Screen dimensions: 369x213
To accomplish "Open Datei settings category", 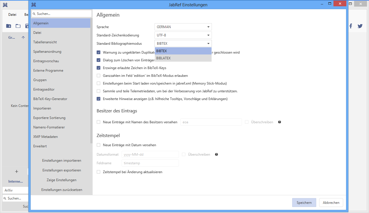I will pyautogui.click(x=61, y=33).
